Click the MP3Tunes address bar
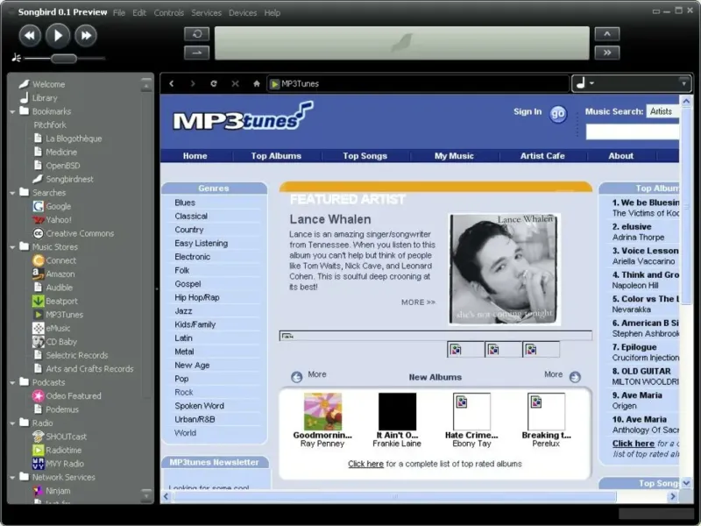Screen dimensions: 701x526 click(418, 83)
